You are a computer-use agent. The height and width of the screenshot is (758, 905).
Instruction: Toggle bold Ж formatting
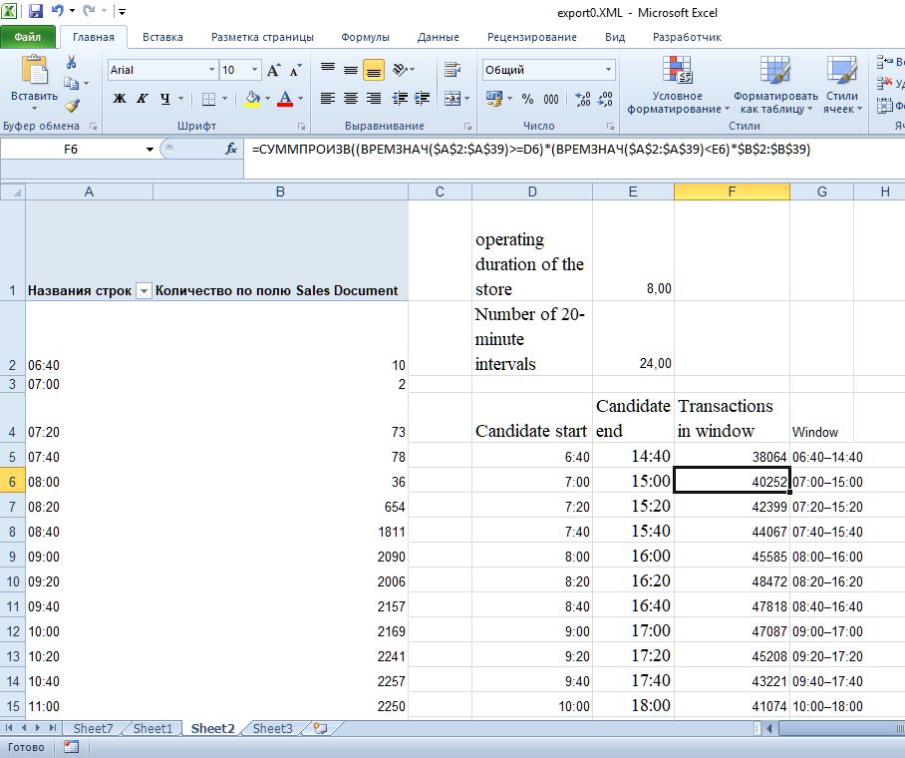point(119,98)
